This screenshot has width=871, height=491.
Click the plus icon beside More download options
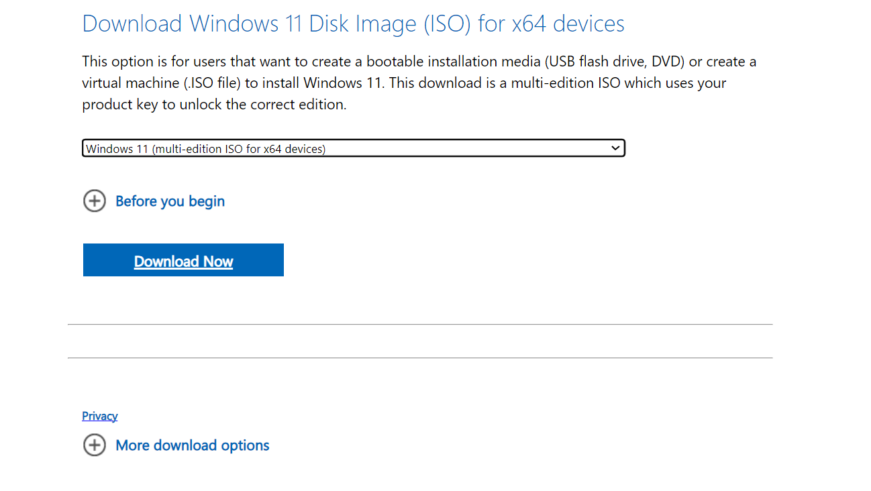(x=95, y=445)
